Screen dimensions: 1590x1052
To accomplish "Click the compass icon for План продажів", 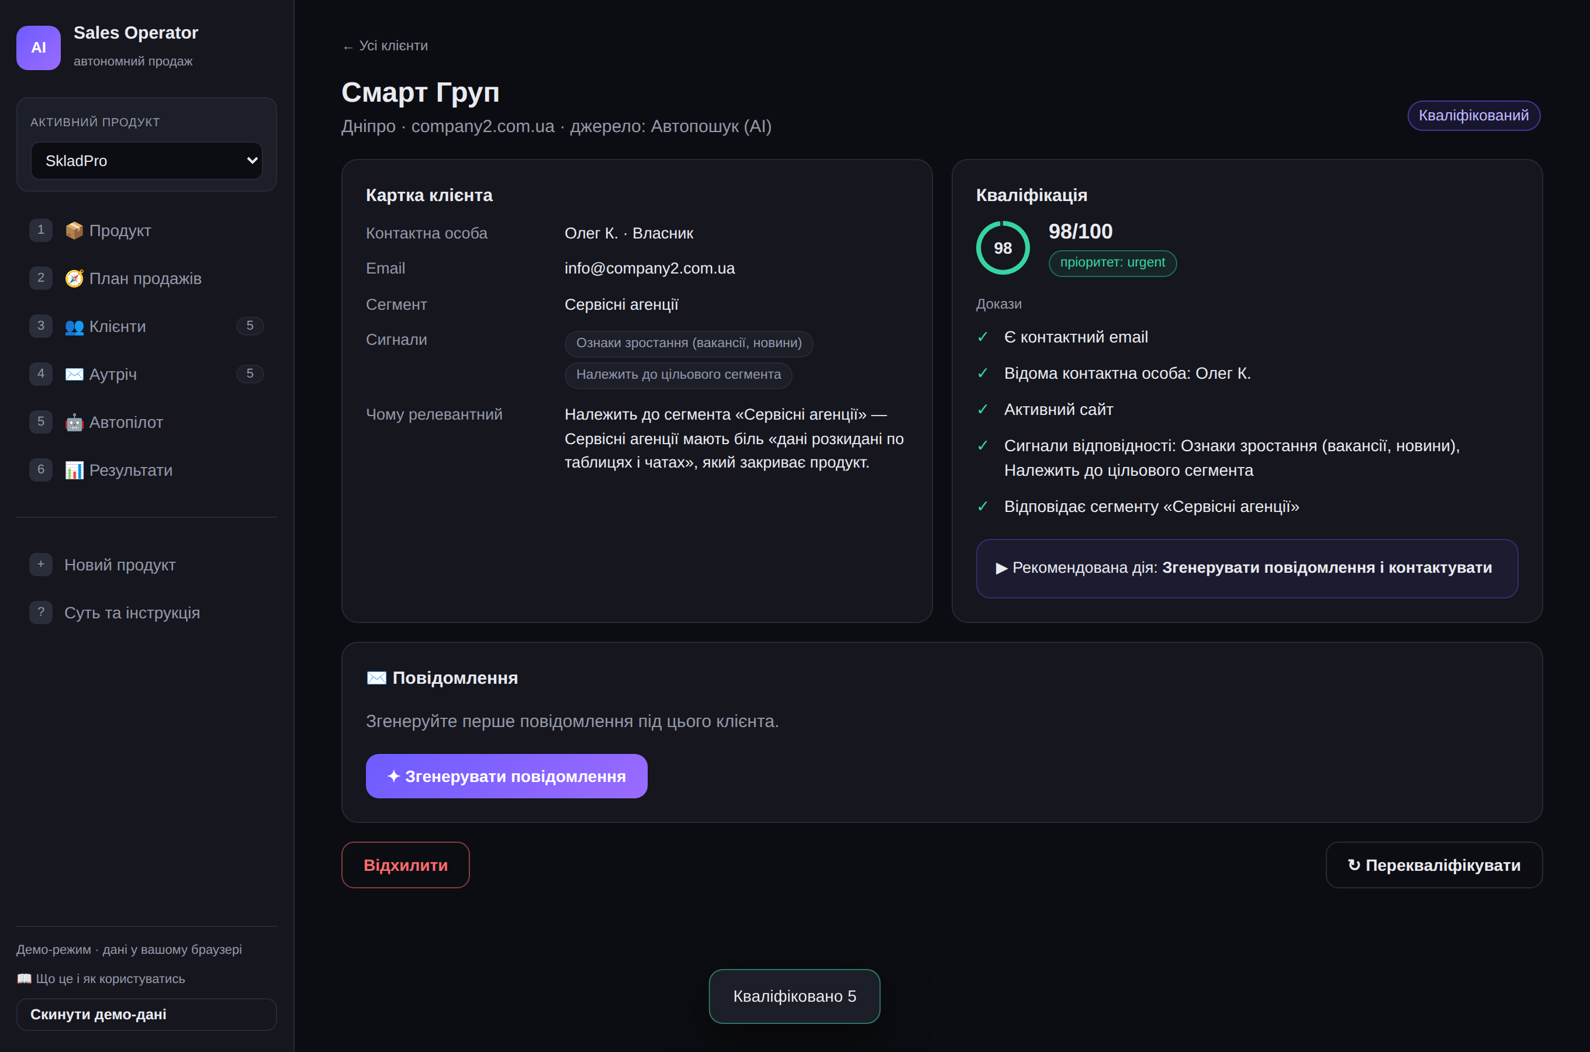I will pos(74,278).
